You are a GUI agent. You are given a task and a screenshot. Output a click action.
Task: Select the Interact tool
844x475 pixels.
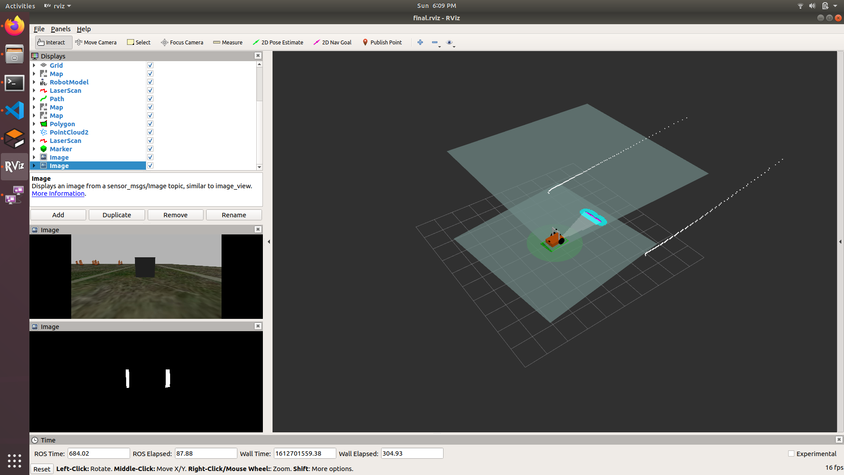(52, 42)
